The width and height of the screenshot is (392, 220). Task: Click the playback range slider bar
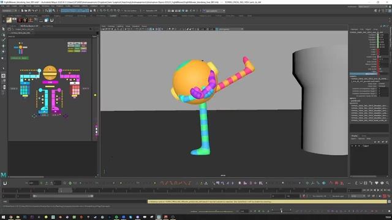click(x=63, y=196)
